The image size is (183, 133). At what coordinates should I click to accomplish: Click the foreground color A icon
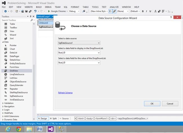pos(155,11)
